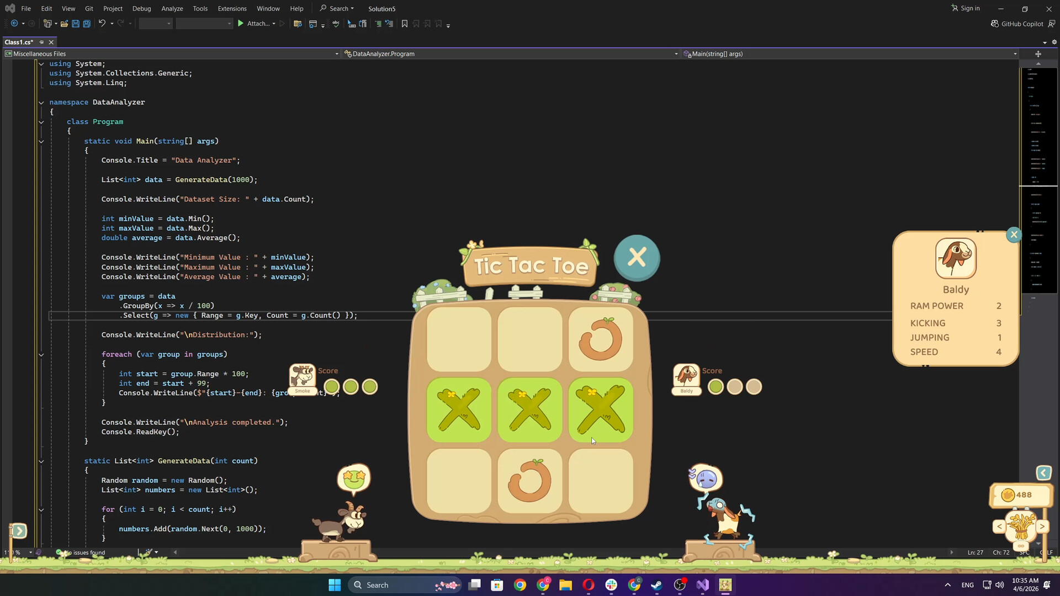Click the taskbar Search box
The width and height of the screenshot is (1060, 596).
tap(405, 585)
